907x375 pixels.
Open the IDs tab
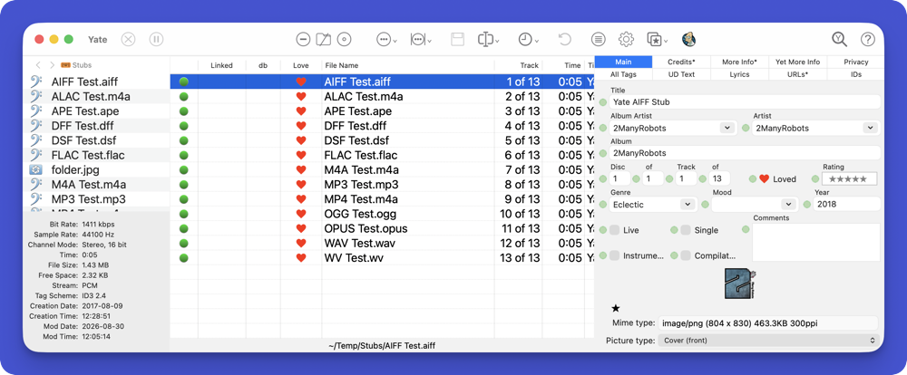pos(855,74)
